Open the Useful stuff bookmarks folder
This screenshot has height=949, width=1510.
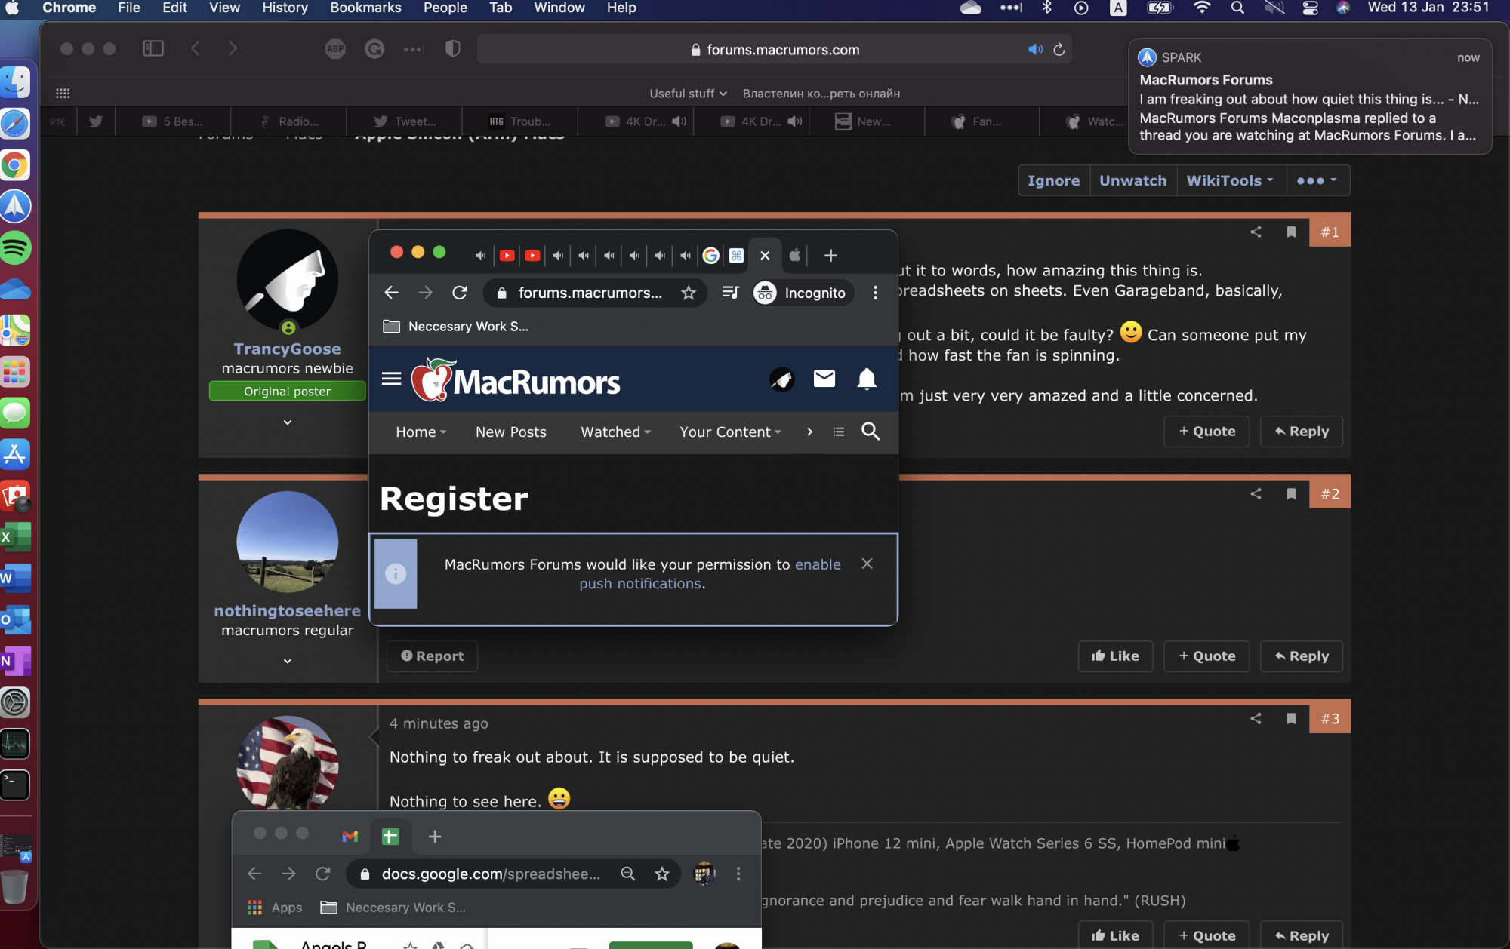pyautogui.click(x=688, y=93)
